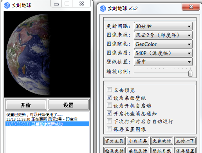The height and width of the screenshot is (153, 202).
Task: Click the 开始 button
Action: (x=26, y=105)
